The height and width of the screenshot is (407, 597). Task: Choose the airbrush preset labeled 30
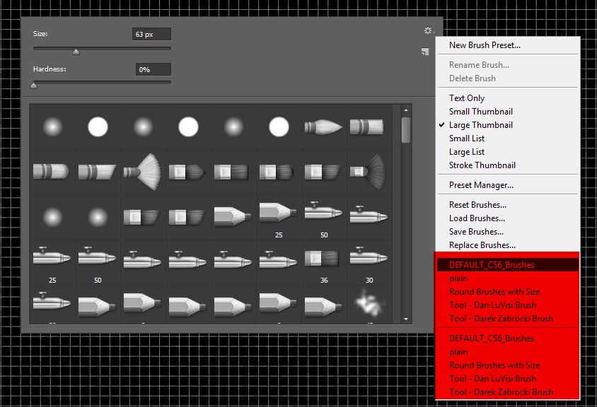(369, 263)
